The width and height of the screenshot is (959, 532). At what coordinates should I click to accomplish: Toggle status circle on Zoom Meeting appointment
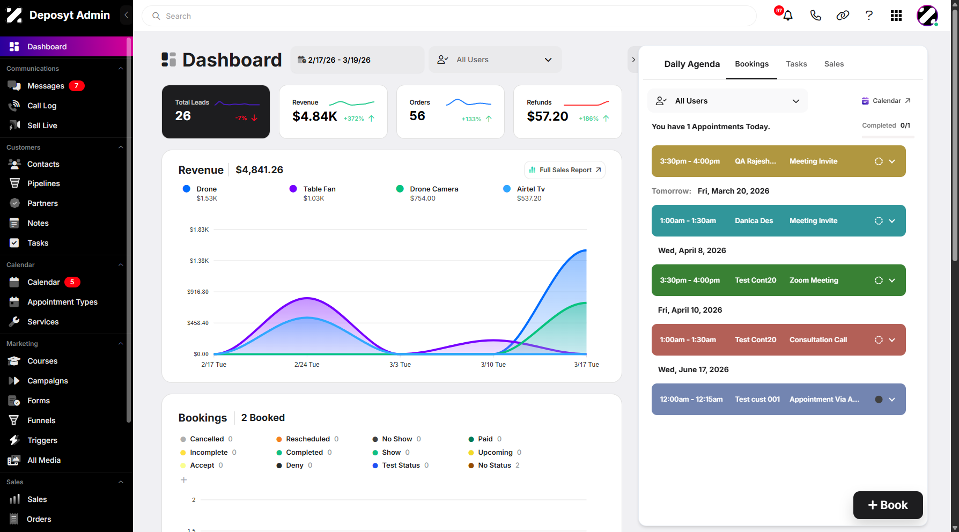pos(879,280)
